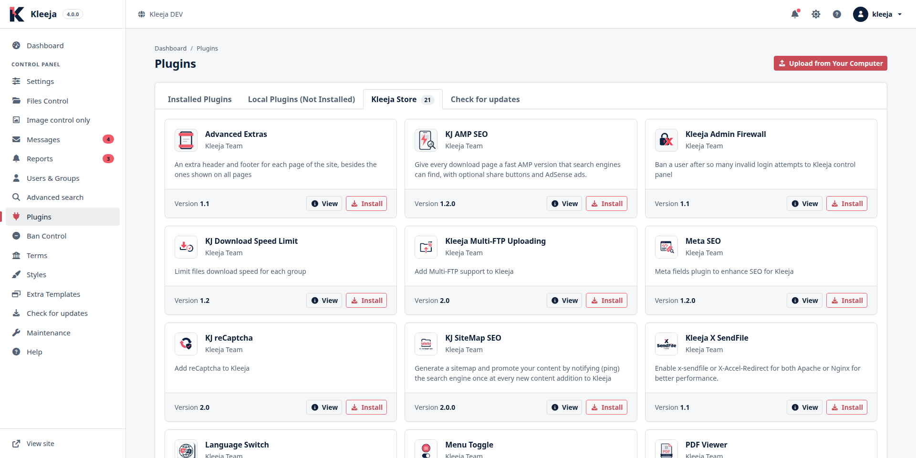916x458 pixels.
Task: Click Upload from Your Computer button
Action: [x=830, y=63]
